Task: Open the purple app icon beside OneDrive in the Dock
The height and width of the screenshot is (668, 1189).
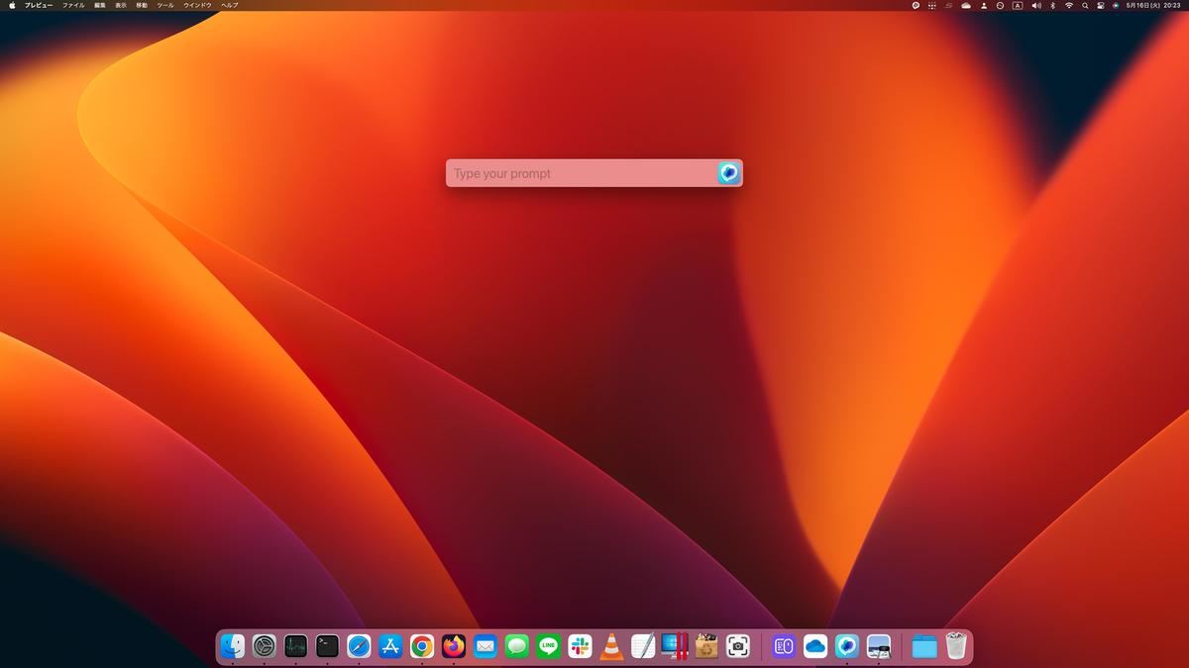Action: pyautogui.click(x=784, y=646)
